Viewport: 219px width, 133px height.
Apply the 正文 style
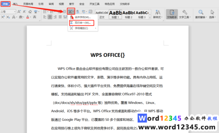102,14
